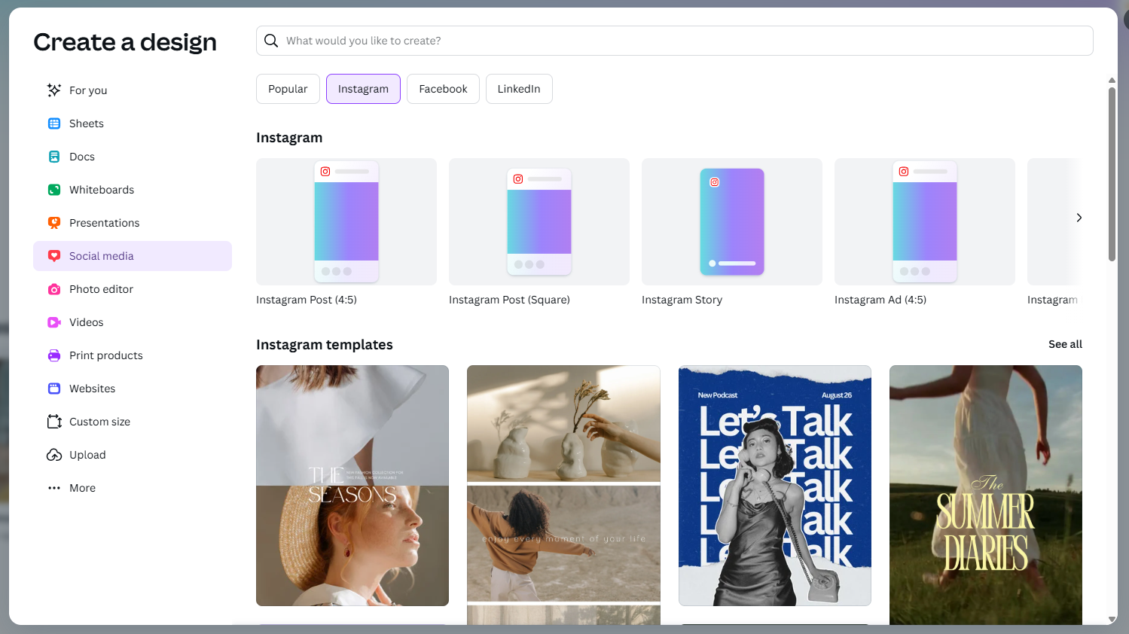
Task: Open the Docs category
Action: coord(133,157)
